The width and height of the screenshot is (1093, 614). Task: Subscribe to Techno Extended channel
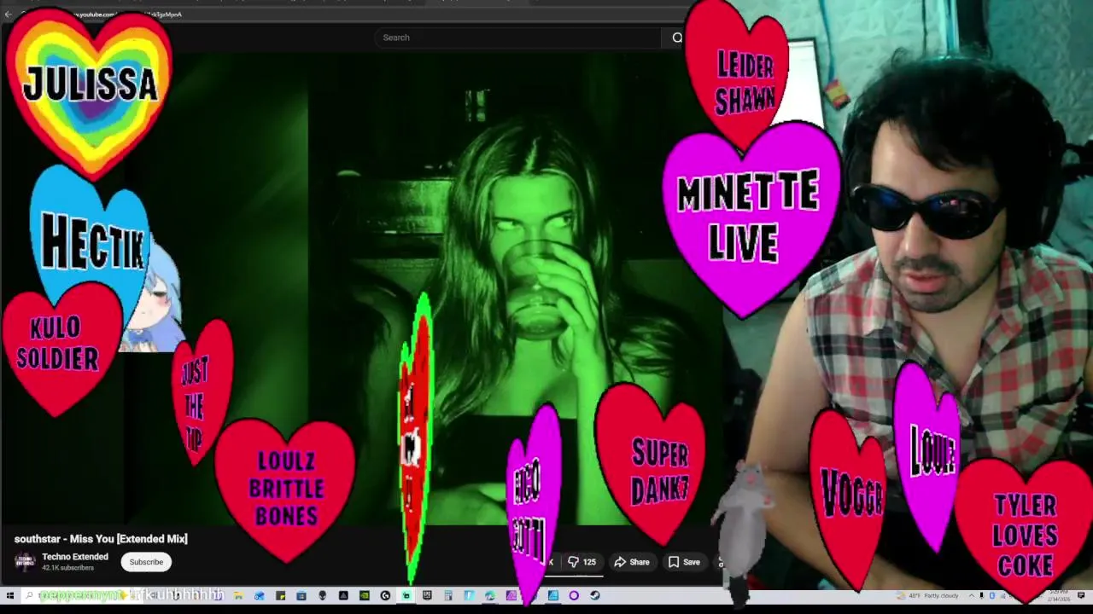(146, 562)
